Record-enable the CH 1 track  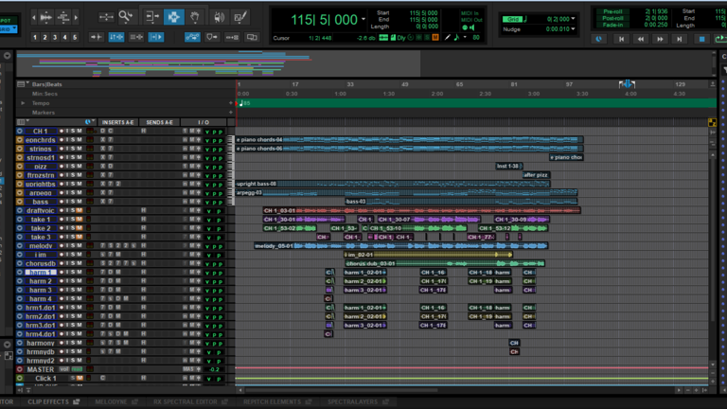pos(60,132)
